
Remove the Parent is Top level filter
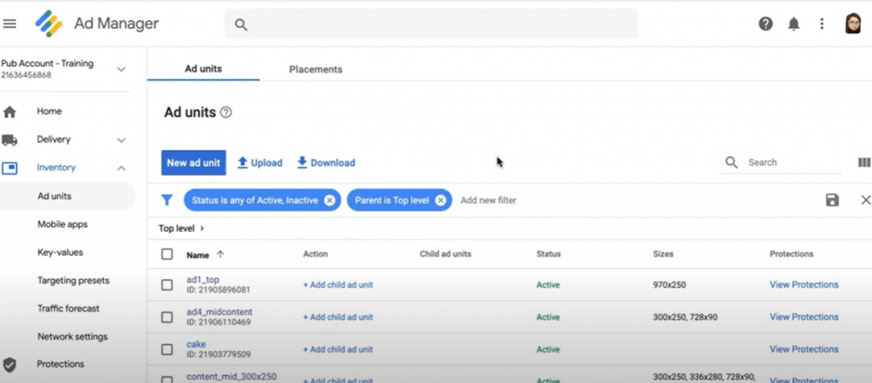pyautogui.click(x=440, y=201)
